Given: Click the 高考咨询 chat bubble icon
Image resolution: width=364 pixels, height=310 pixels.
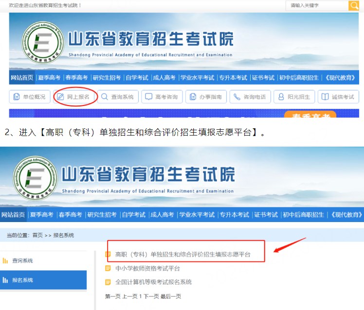Looking at the screenshot, I should pos(148,97).
